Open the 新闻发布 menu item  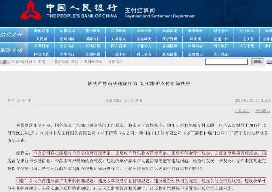coord(42,31)
